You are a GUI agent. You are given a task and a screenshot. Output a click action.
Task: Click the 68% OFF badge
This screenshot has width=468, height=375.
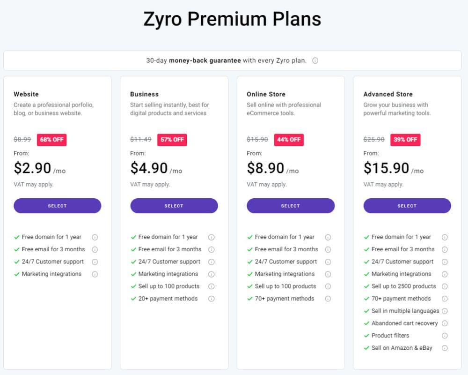coord(52,140)
